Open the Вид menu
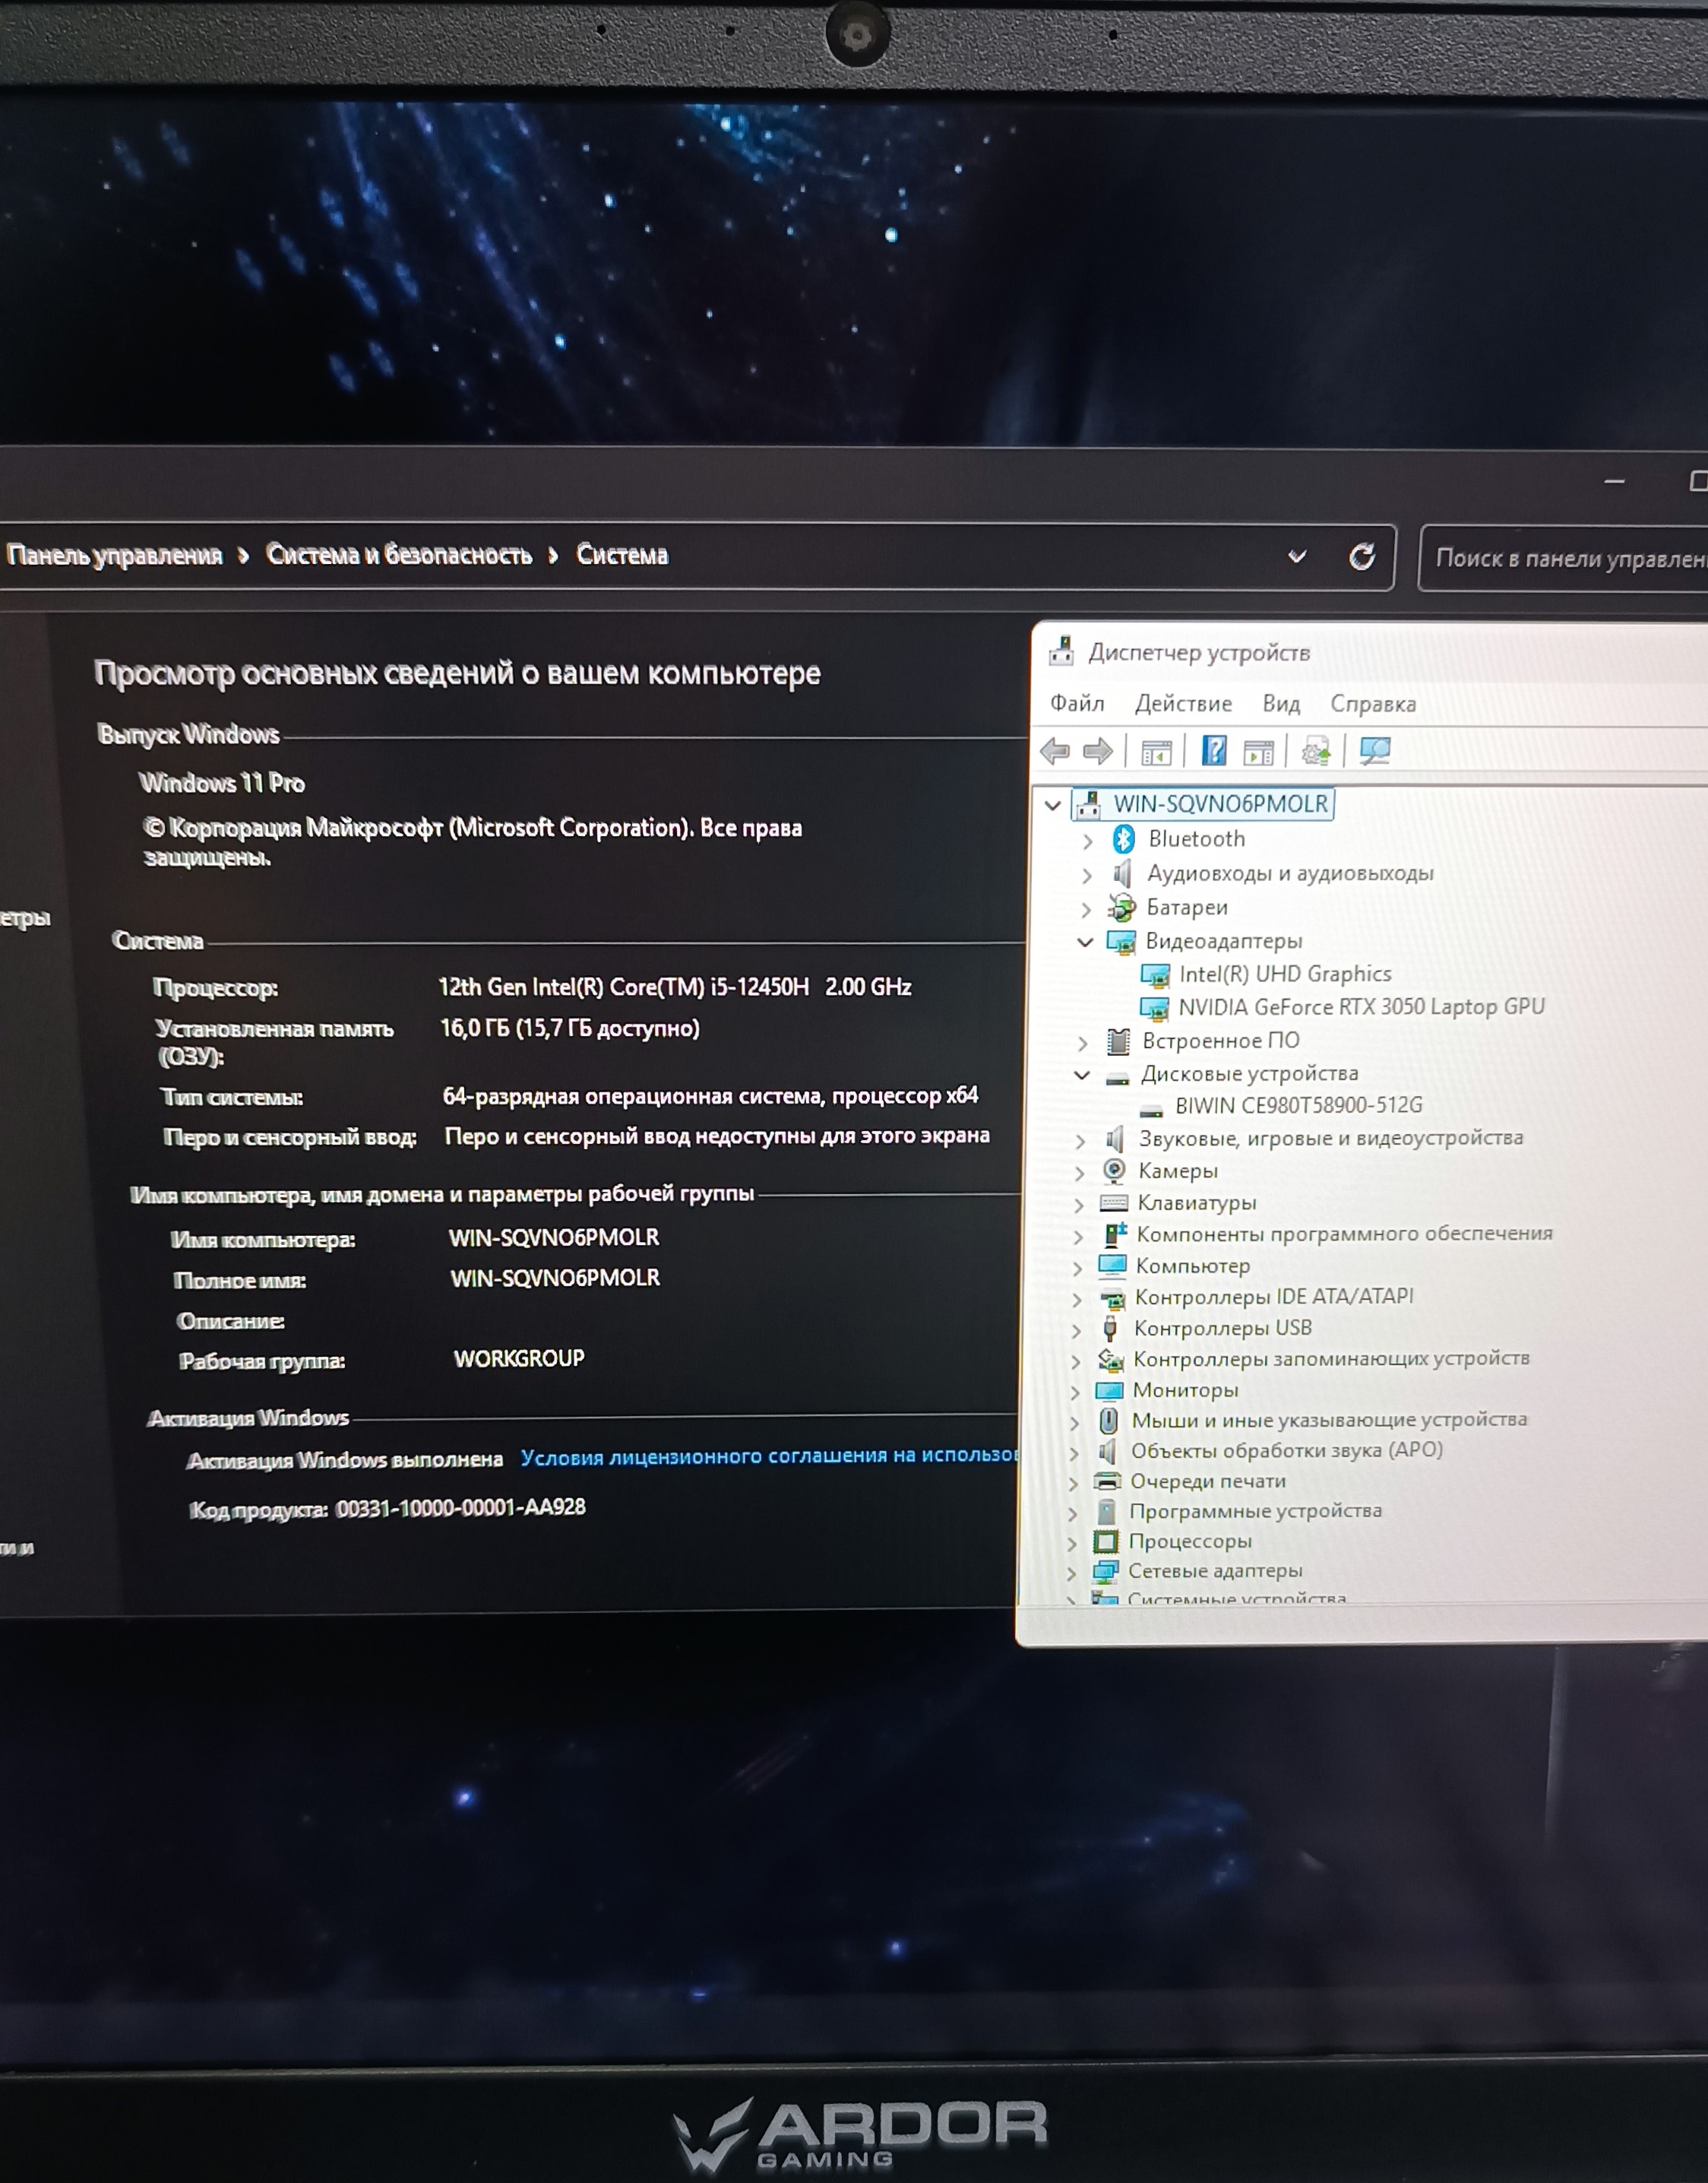 pos(1281,703)
